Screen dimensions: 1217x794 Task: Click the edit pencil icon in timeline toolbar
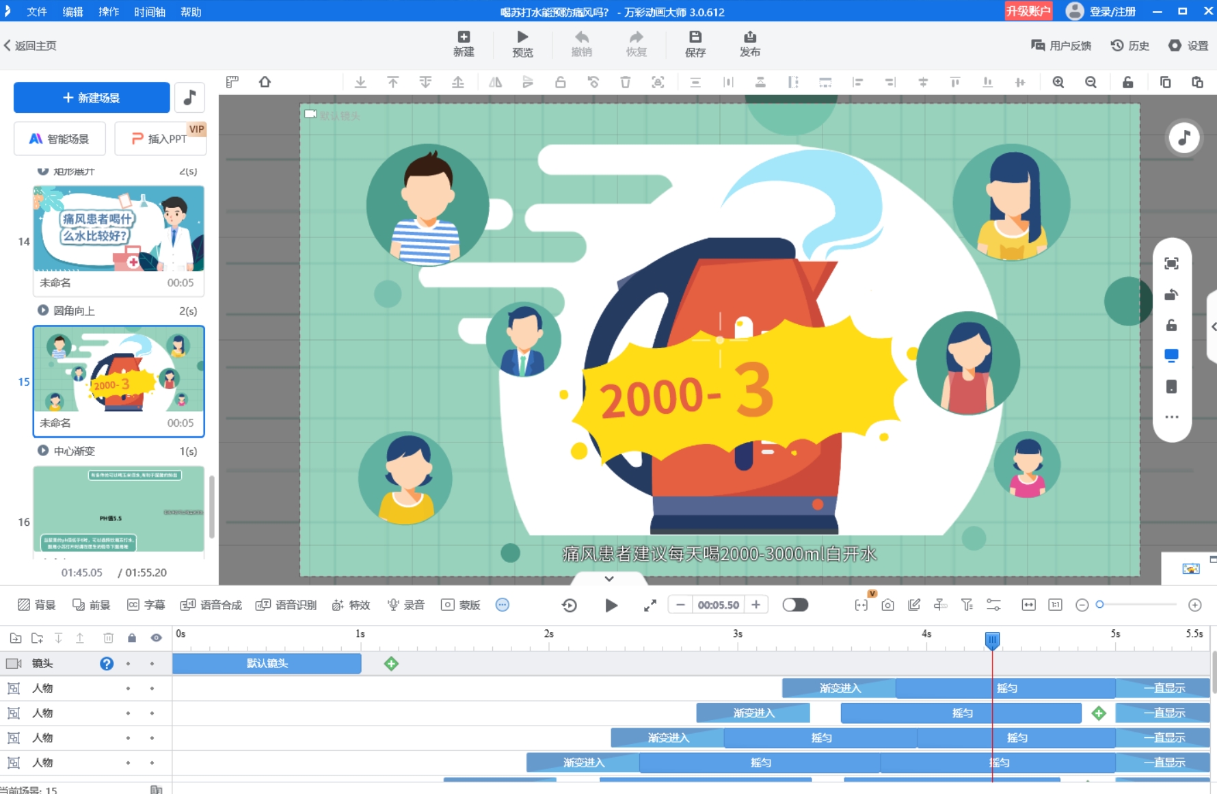914,605
